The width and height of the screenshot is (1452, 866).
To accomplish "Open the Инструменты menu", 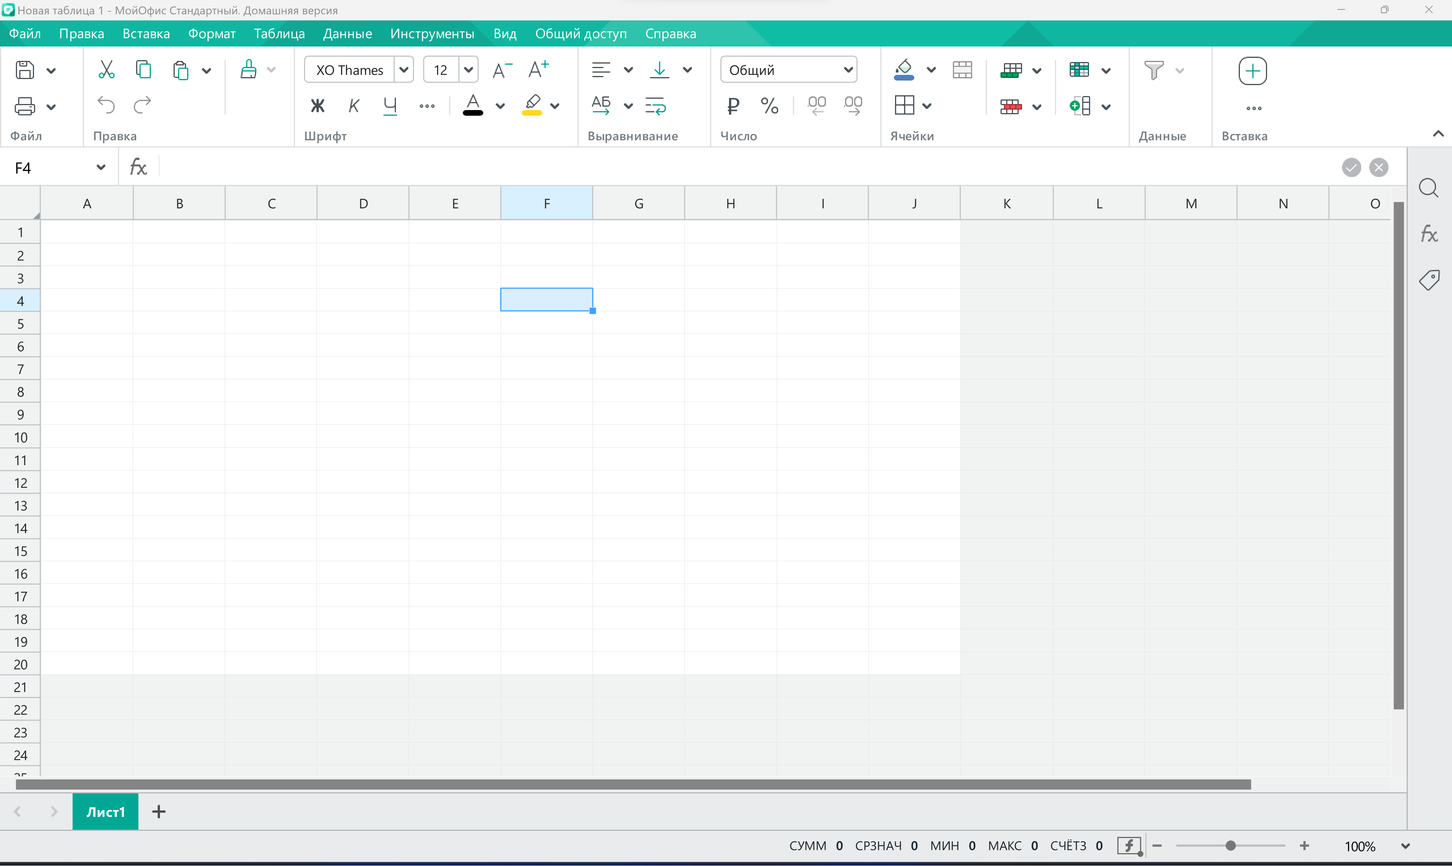I will coord(432,34).
